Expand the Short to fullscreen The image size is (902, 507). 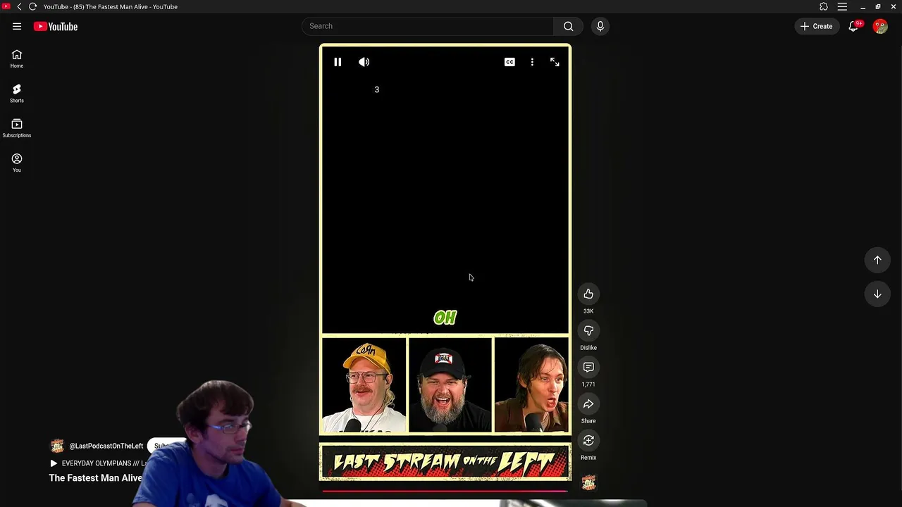[555, 62]
